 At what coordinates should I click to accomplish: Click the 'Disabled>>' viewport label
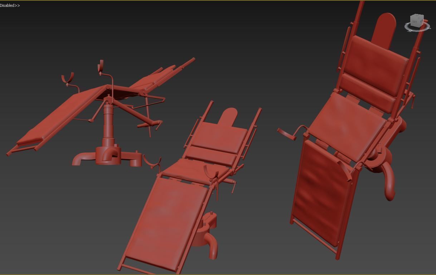point(10,5)
